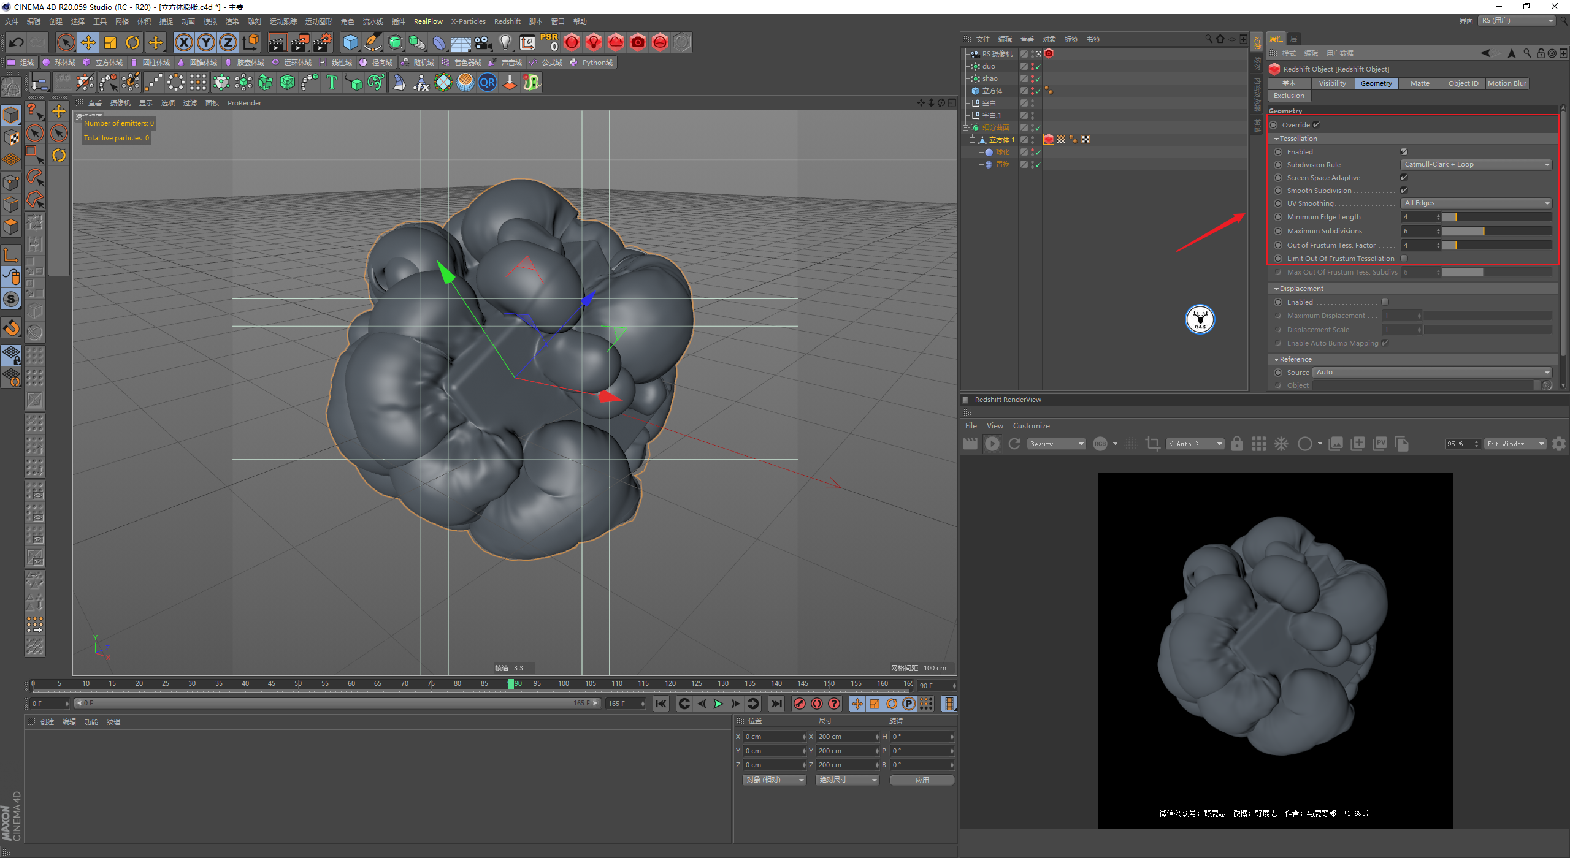Click the Undo arrow icon

(17, 42)
